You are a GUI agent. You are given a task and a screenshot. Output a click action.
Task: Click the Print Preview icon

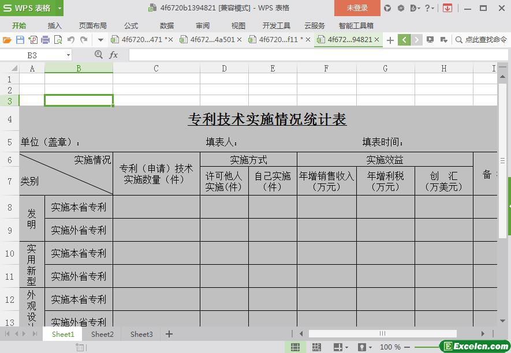pos(58,40)
